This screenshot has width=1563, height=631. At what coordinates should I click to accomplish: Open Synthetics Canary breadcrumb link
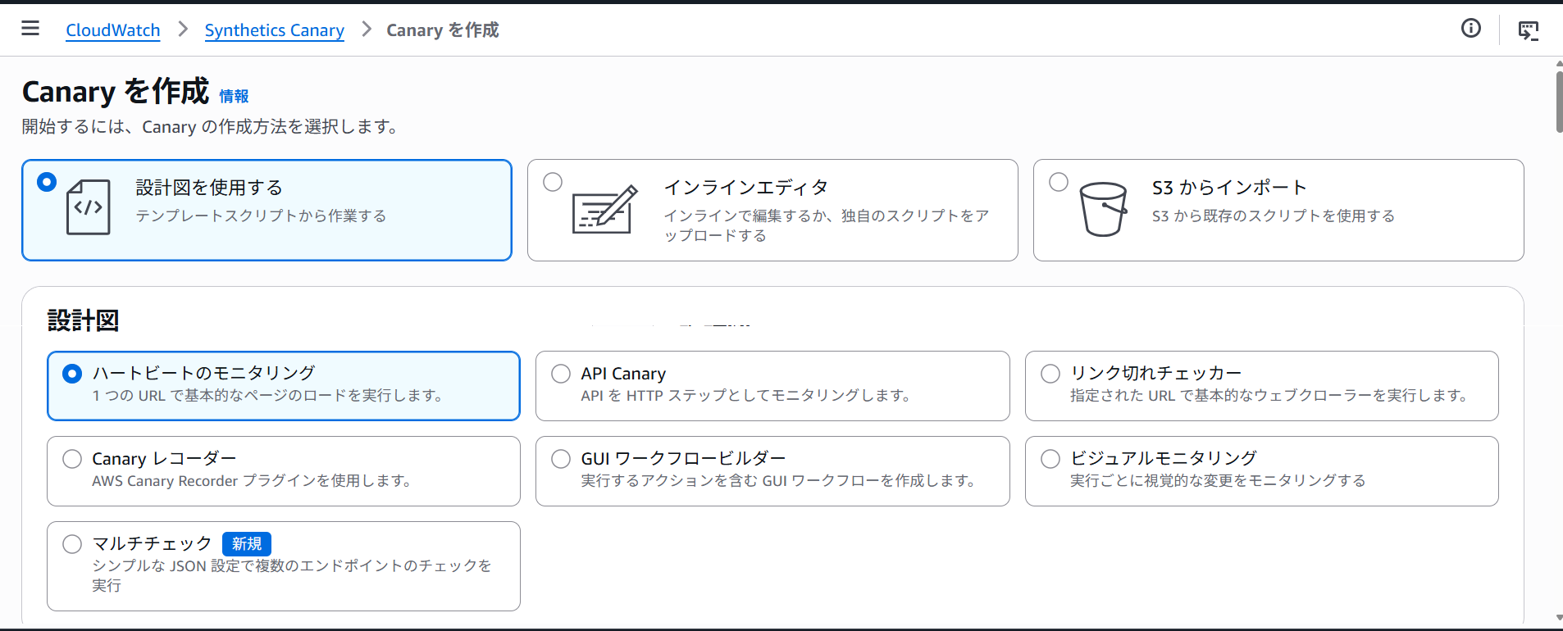pyautogui.click(x=274, y=30)
